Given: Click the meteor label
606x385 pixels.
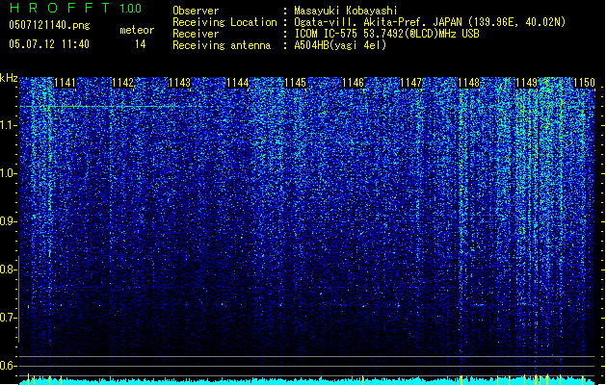Looking at the screenshot, I should click(x=137, y=30).
